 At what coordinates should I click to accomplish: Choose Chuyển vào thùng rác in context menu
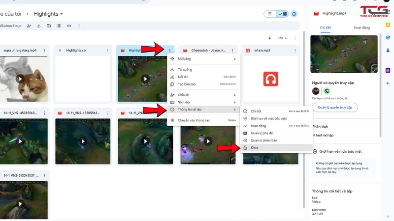tap(203, 120)
